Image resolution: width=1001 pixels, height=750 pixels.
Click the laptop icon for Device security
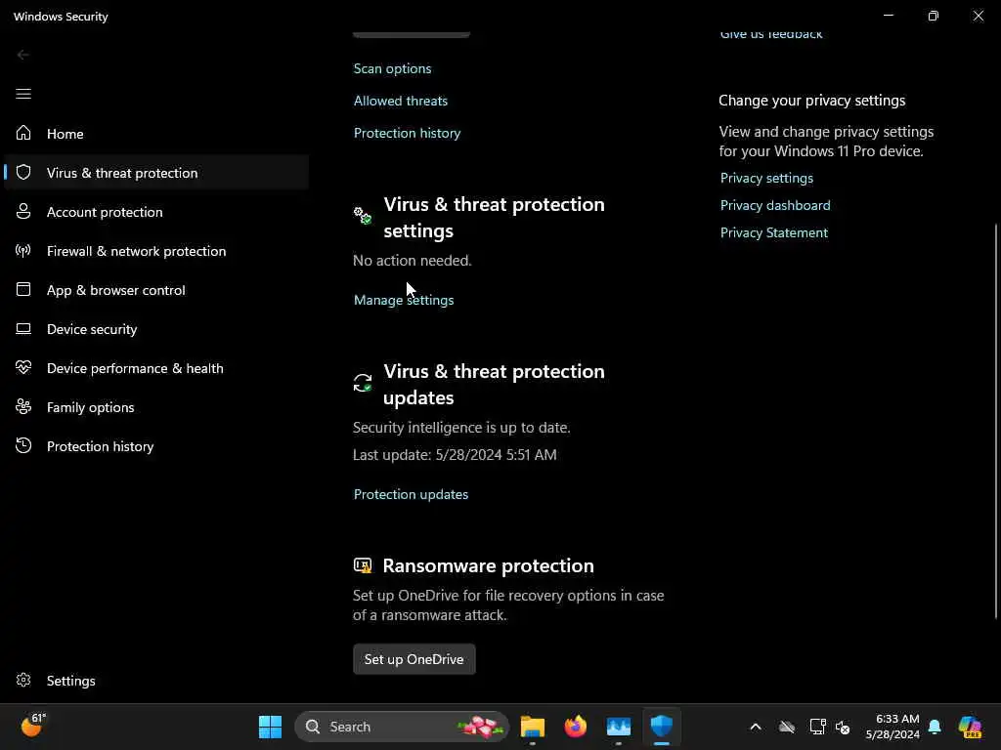(23, 328)
